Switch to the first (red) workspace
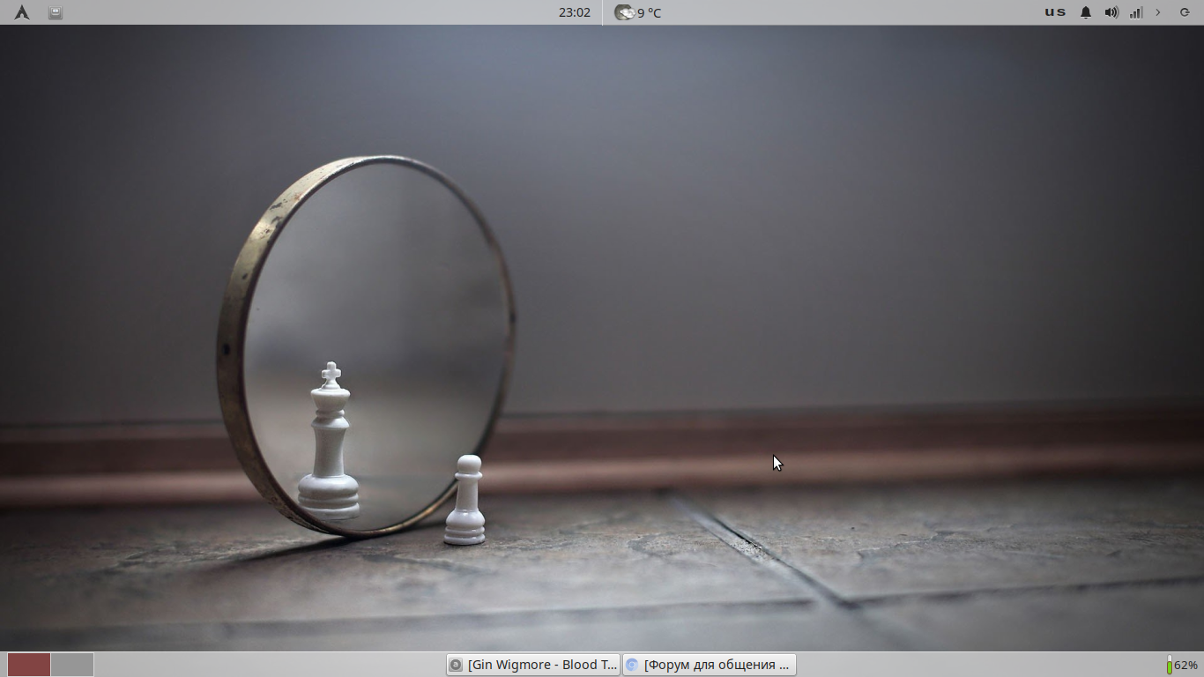 click(29, 665)
